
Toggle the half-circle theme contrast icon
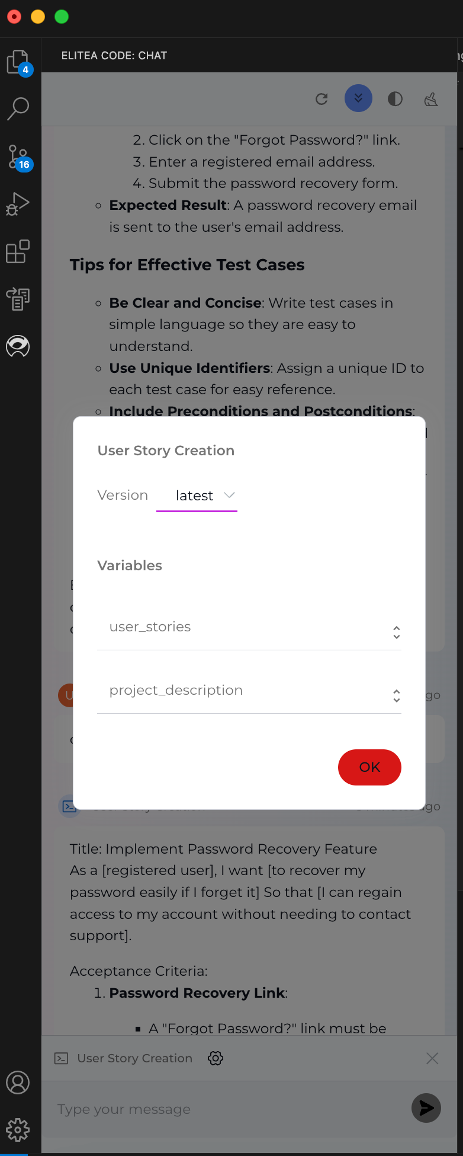click(x=395, y=99)
